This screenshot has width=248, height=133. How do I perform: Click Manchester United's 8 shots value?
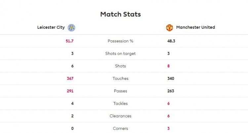click(x=169, y=66)
